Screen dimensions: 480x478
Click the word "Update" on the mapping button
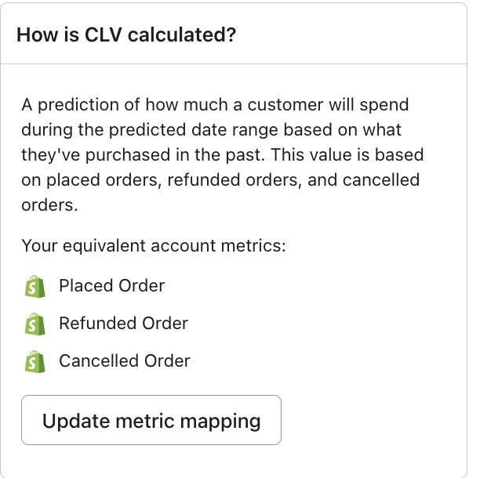pyautogui.click(x=75, y=421)
